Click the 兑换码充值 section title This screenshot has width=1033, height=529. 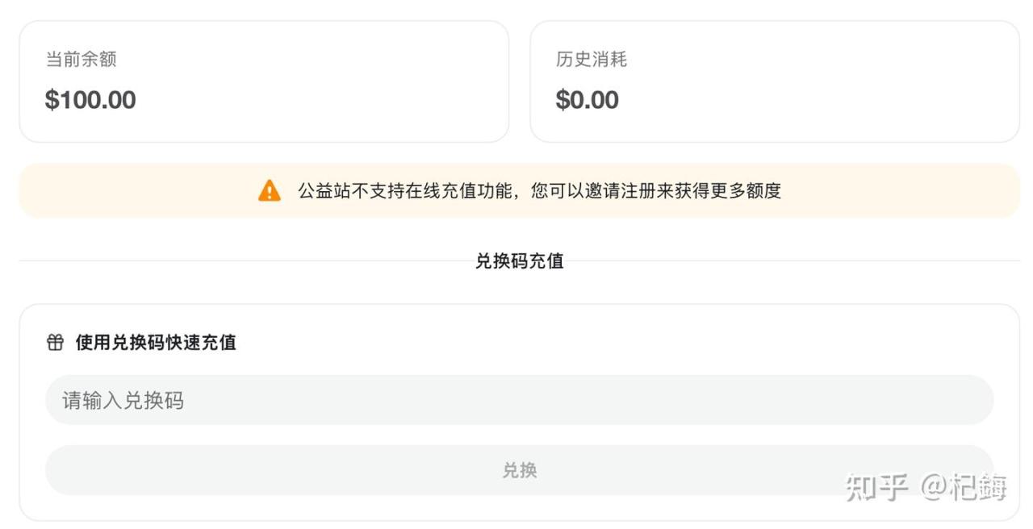[x=519, y=261]
